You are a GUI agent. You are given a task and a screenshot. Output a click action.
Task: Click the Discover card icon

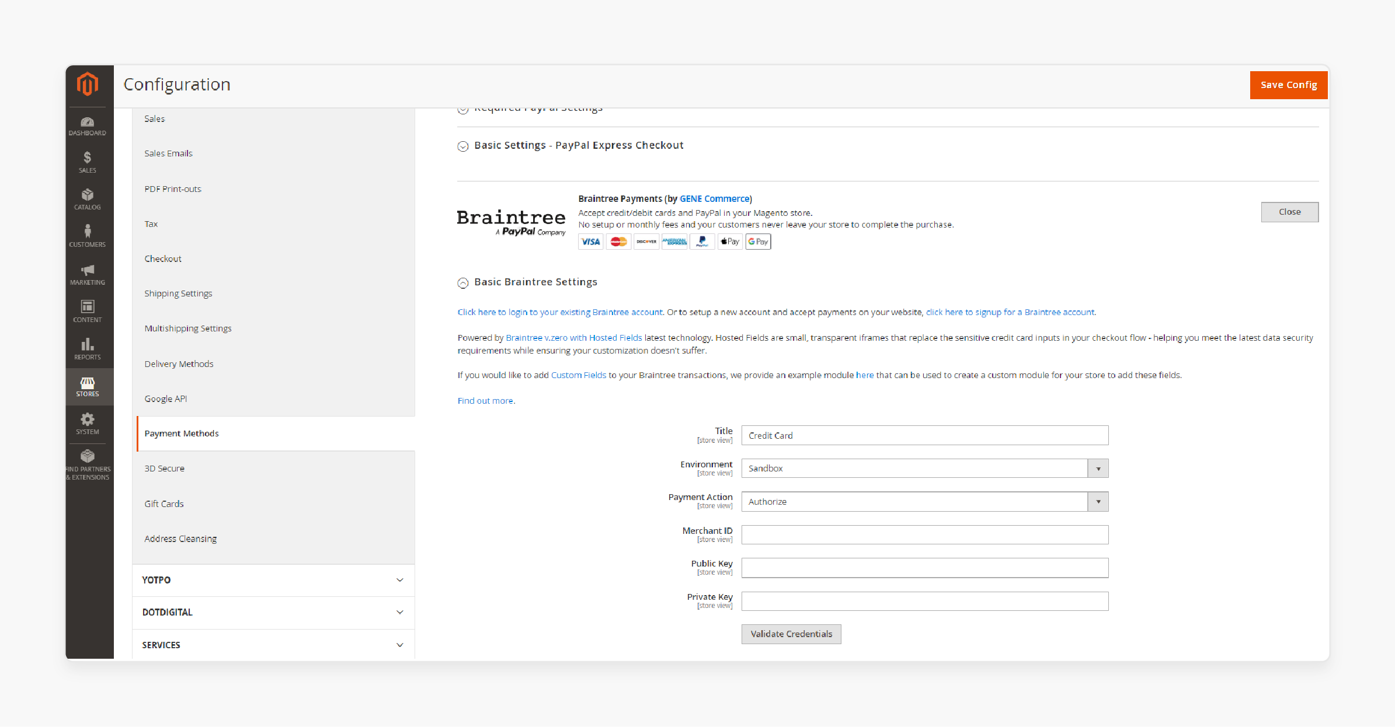click(646, 242)
